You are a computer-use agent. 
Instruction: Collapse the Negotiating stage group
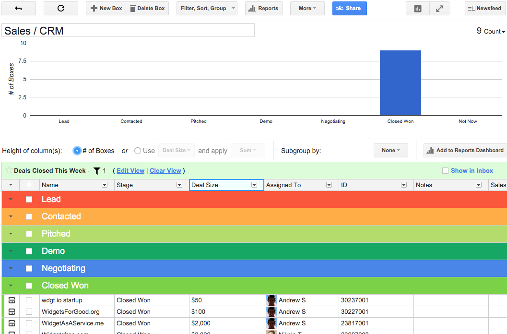[x=11, y=268]
